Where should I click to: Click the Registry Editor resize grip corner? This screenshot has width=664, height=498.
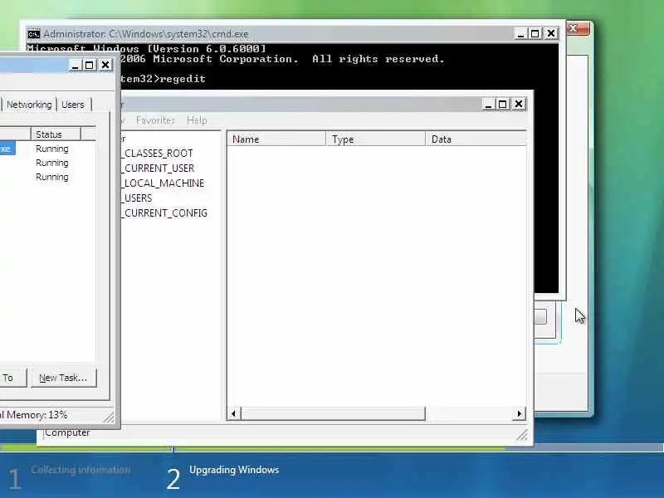point(522,435)
